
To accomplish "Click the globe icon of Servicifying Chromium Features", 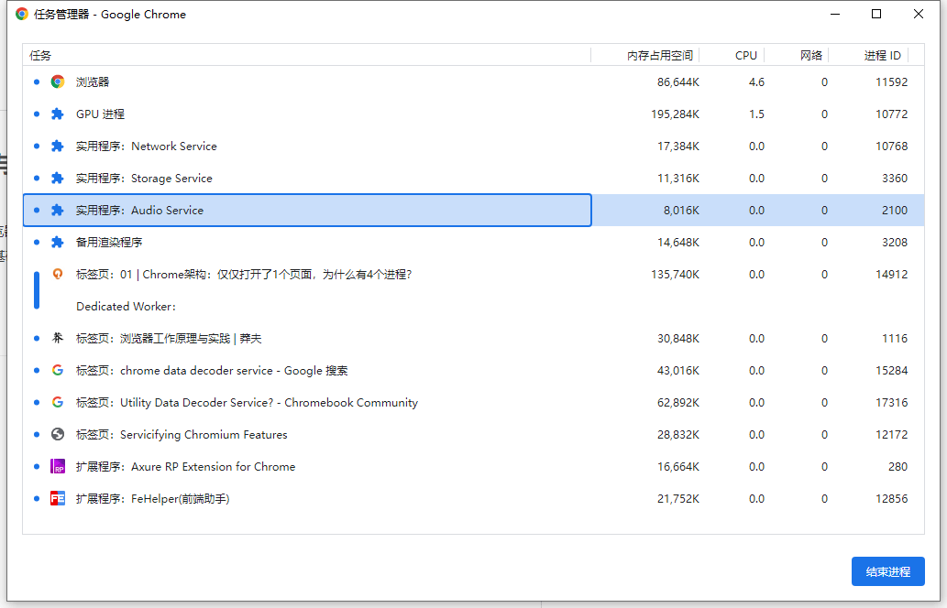I will click(x=58, y=434).
